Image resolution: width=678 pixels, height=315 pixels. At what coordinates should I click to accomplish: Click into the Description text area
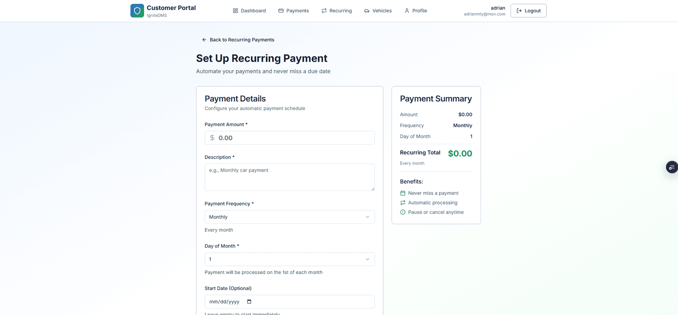tap(290, 177)
